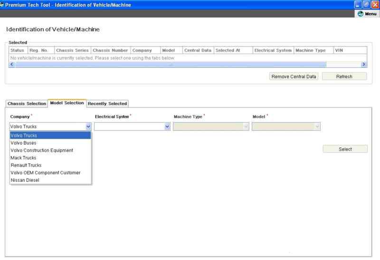Pick Mack Trucks from the dropdown list
The image size is (380, 260).
(50, 158)
